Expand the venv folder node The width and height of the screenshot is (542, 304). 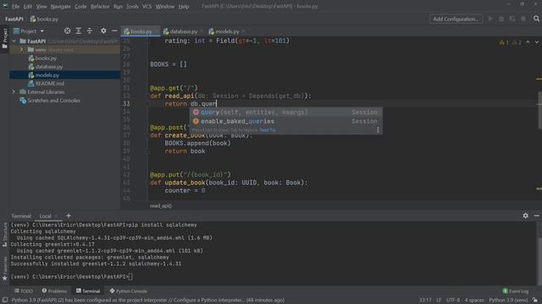click(x=21, y=50)
